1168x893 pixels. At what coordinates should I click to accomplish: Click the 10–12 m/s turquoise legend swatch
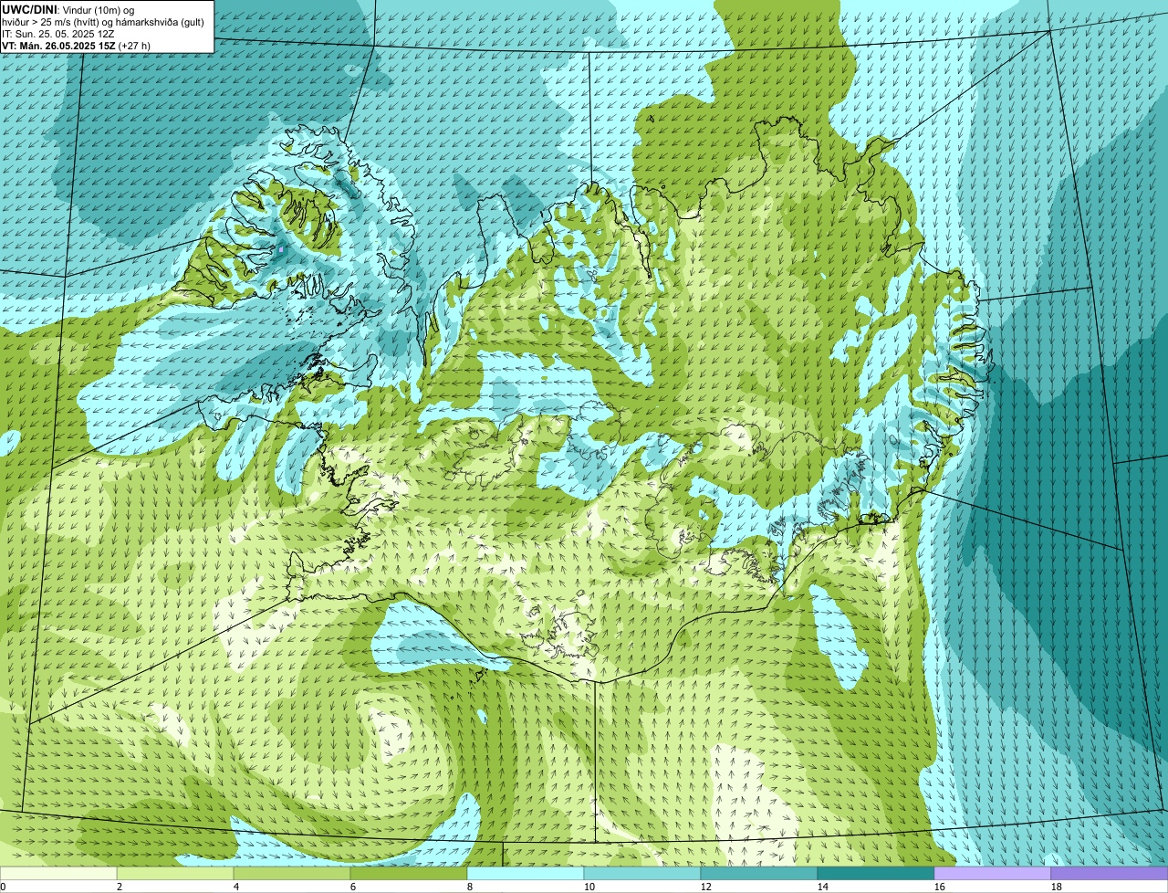point(642,873)
